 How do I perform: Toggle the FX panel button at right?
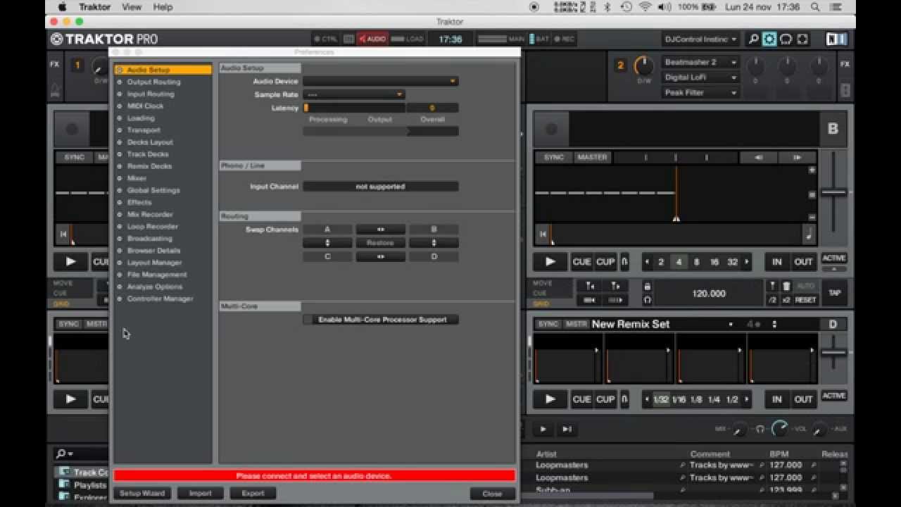[845, 64]
